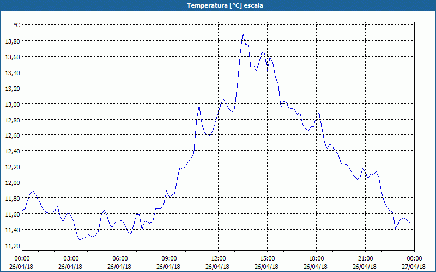Click the 21:00 time axis label
This screenshot has width=436, height=272.
[x=365, y=259]
